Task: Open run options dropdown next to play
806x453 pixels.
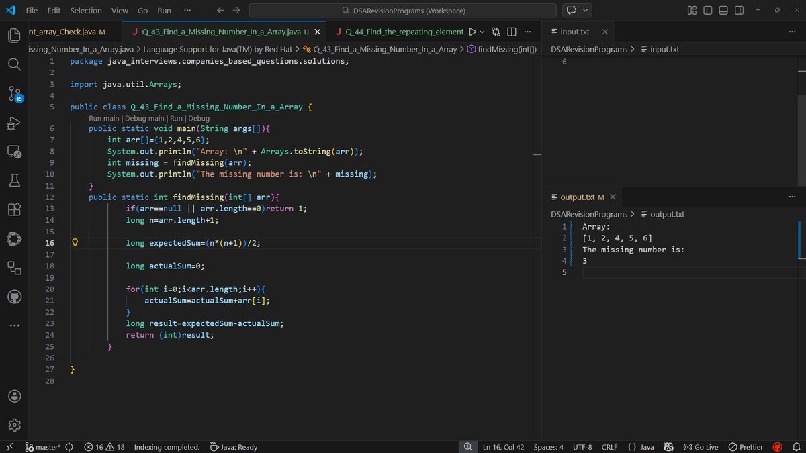Action: [482, 32]
